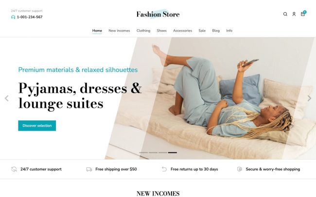The width and height of the screenshot is (316, 197).
Task: Open the Accessories menu
Action: coord(183,31)
